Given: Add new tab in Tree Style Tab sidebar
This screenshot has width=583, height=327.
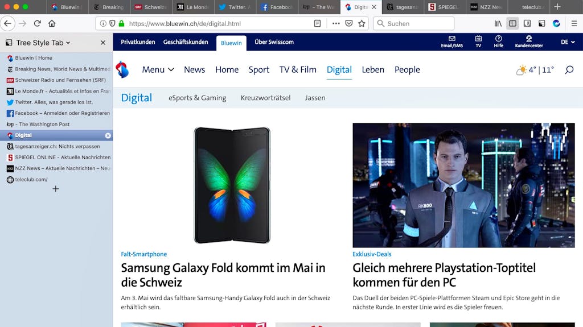Looking at the screenshot, I should [55, 189].
